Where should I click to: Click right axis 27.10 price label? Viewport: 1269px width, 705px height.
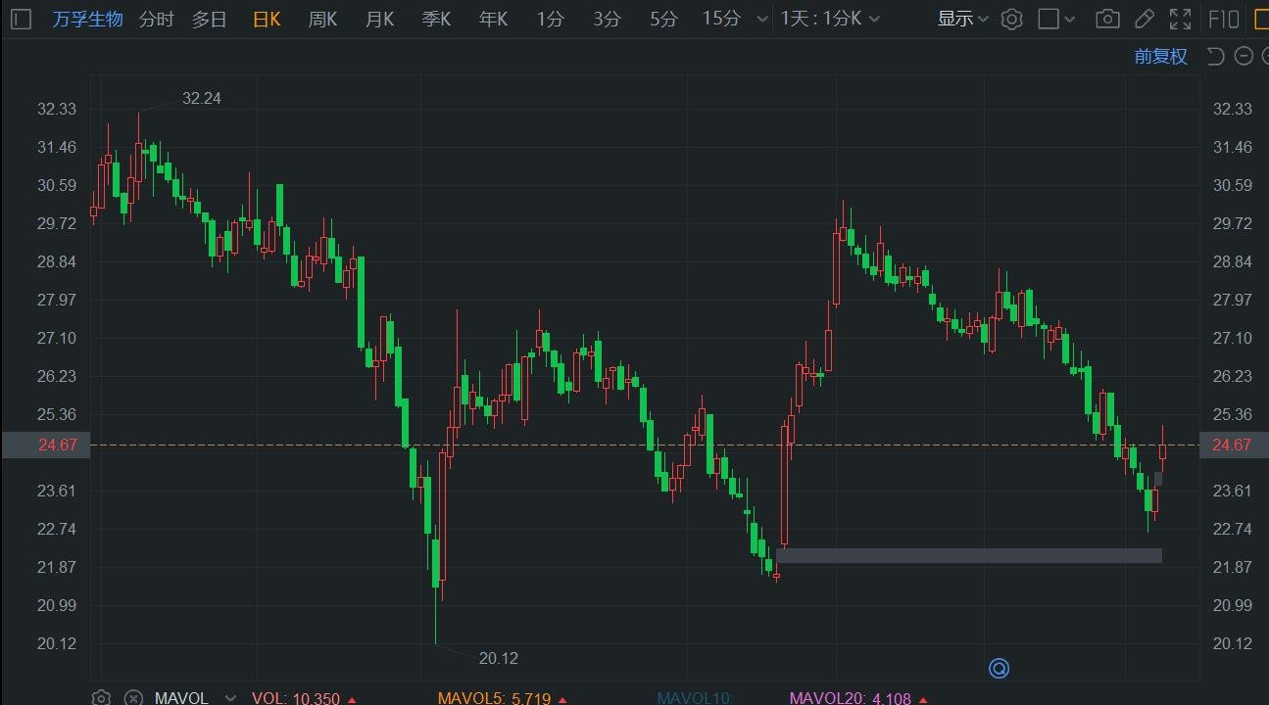click(1232, 338)
